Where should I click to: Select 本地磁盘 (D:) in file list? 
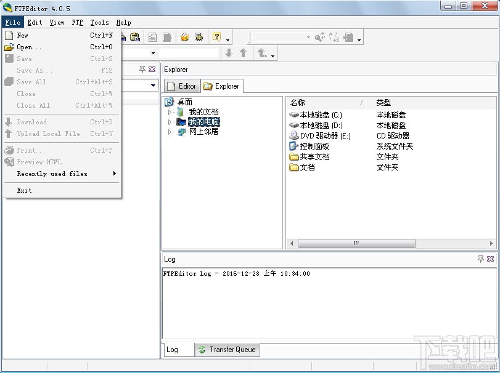[321, 126]
